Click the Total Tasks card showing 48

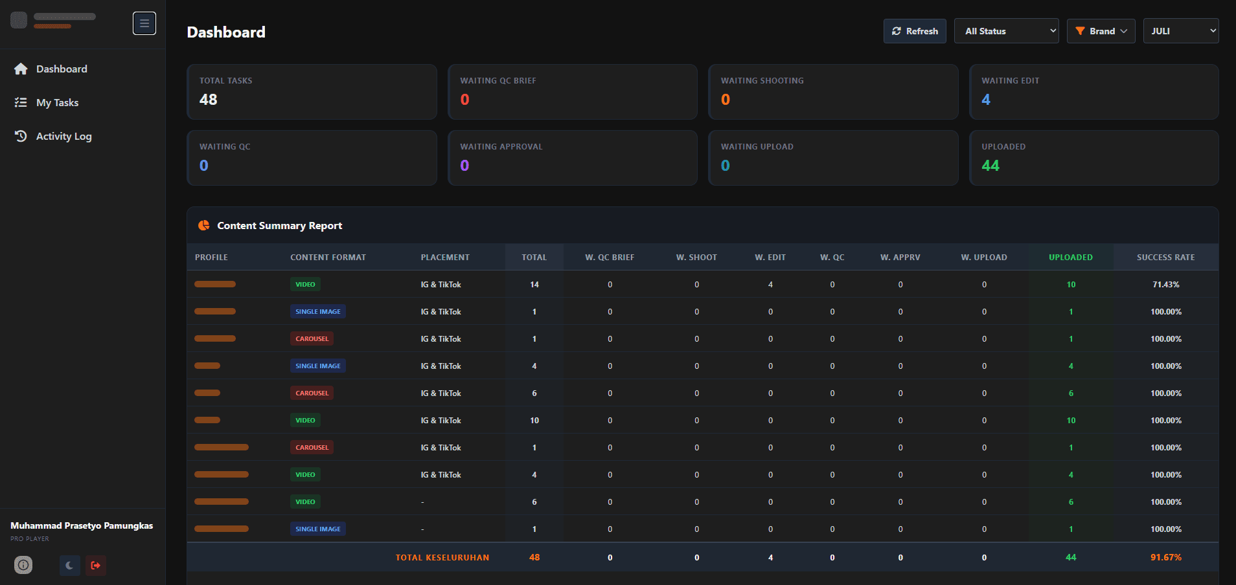(x=312, y=91)
